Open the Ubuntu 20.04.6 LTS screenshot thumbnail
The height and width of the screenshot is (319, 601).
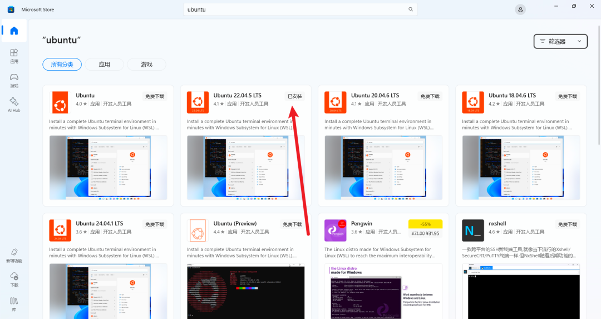[x=383, y=168]
